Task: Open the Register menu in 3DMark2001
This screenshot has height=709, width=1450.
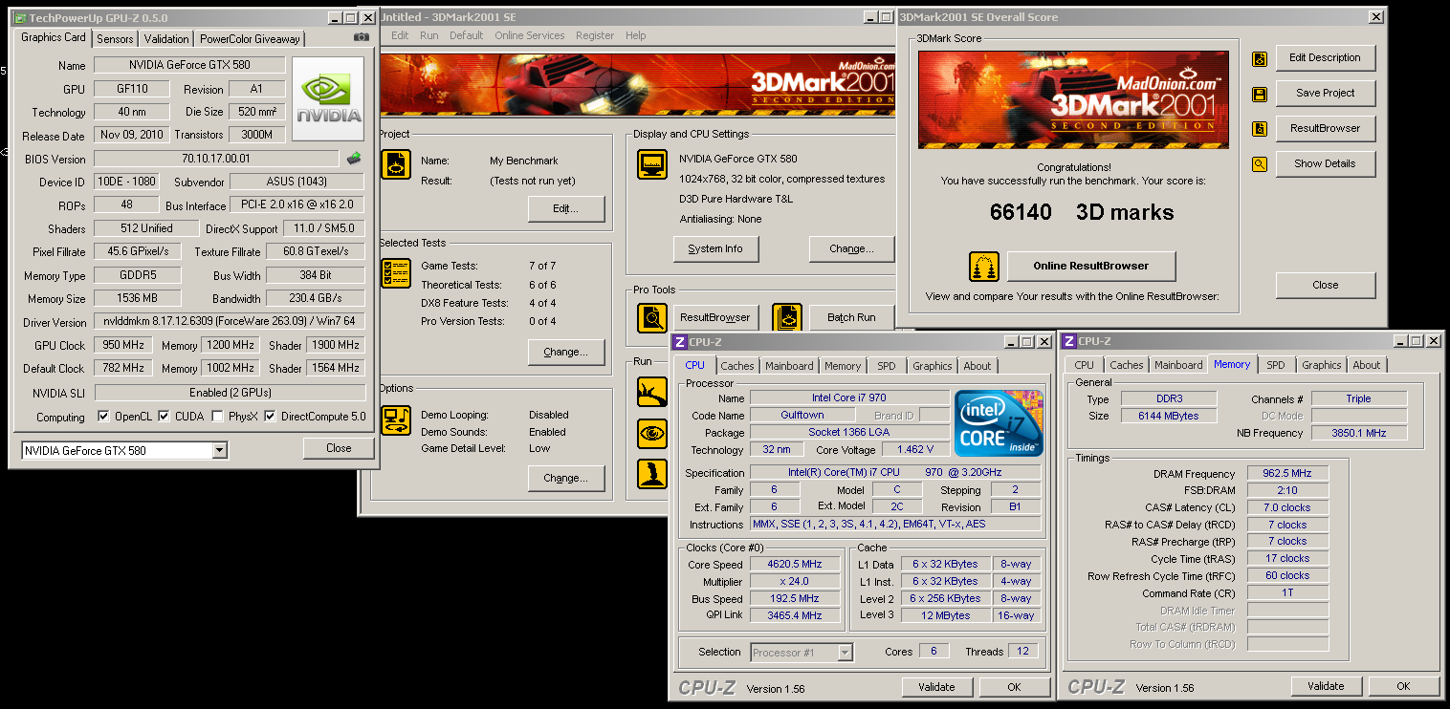Action: point(595,35)
